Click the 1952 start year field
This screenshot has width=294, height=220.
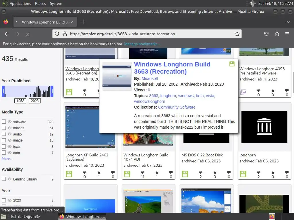(x=20, y=101)
